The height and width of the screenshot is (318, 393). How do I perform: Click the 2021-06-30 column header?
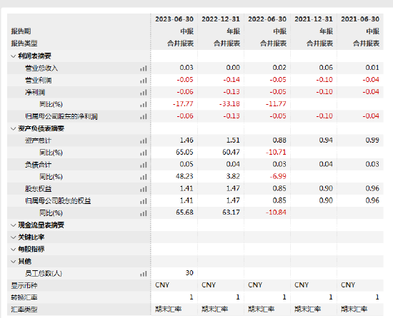360,19
